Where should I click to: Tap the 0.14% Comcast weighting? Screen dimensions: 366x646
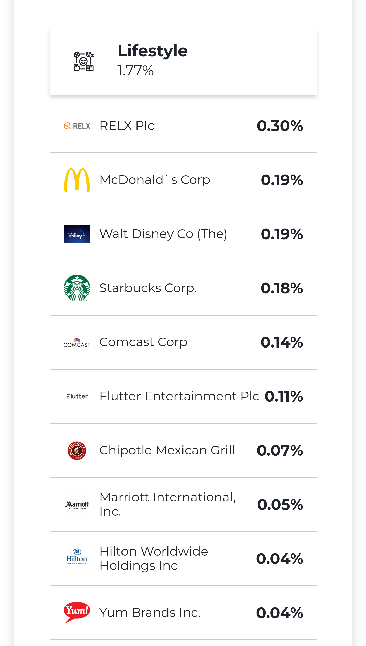[x=282, y=342]
